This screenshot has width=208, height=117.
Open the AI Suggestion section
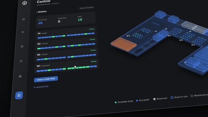(x=41, y=87)
